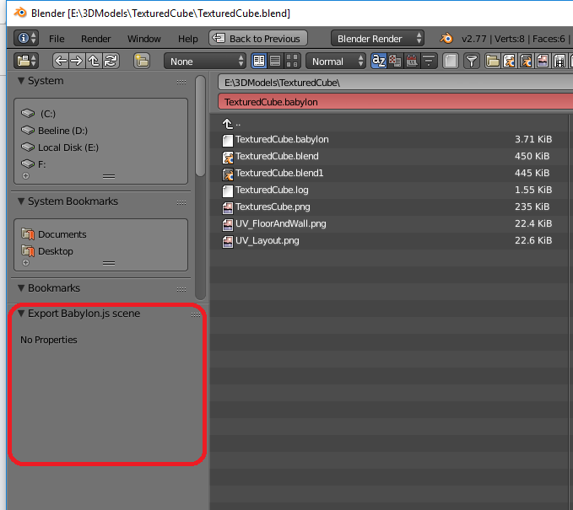Open the Info editor type selector
The height and width of the screenshot is (510, 573).
[26, 38]
